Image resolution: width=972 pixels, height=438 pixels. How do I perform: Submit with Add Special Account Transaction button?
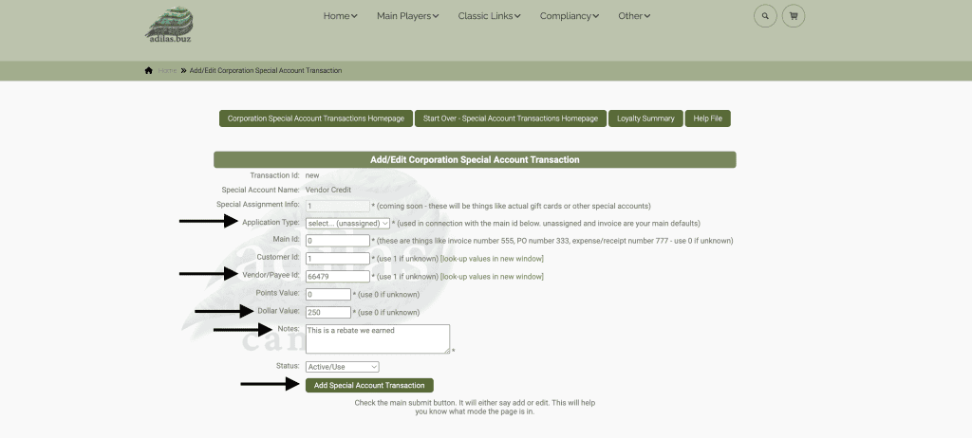[369, 385]
